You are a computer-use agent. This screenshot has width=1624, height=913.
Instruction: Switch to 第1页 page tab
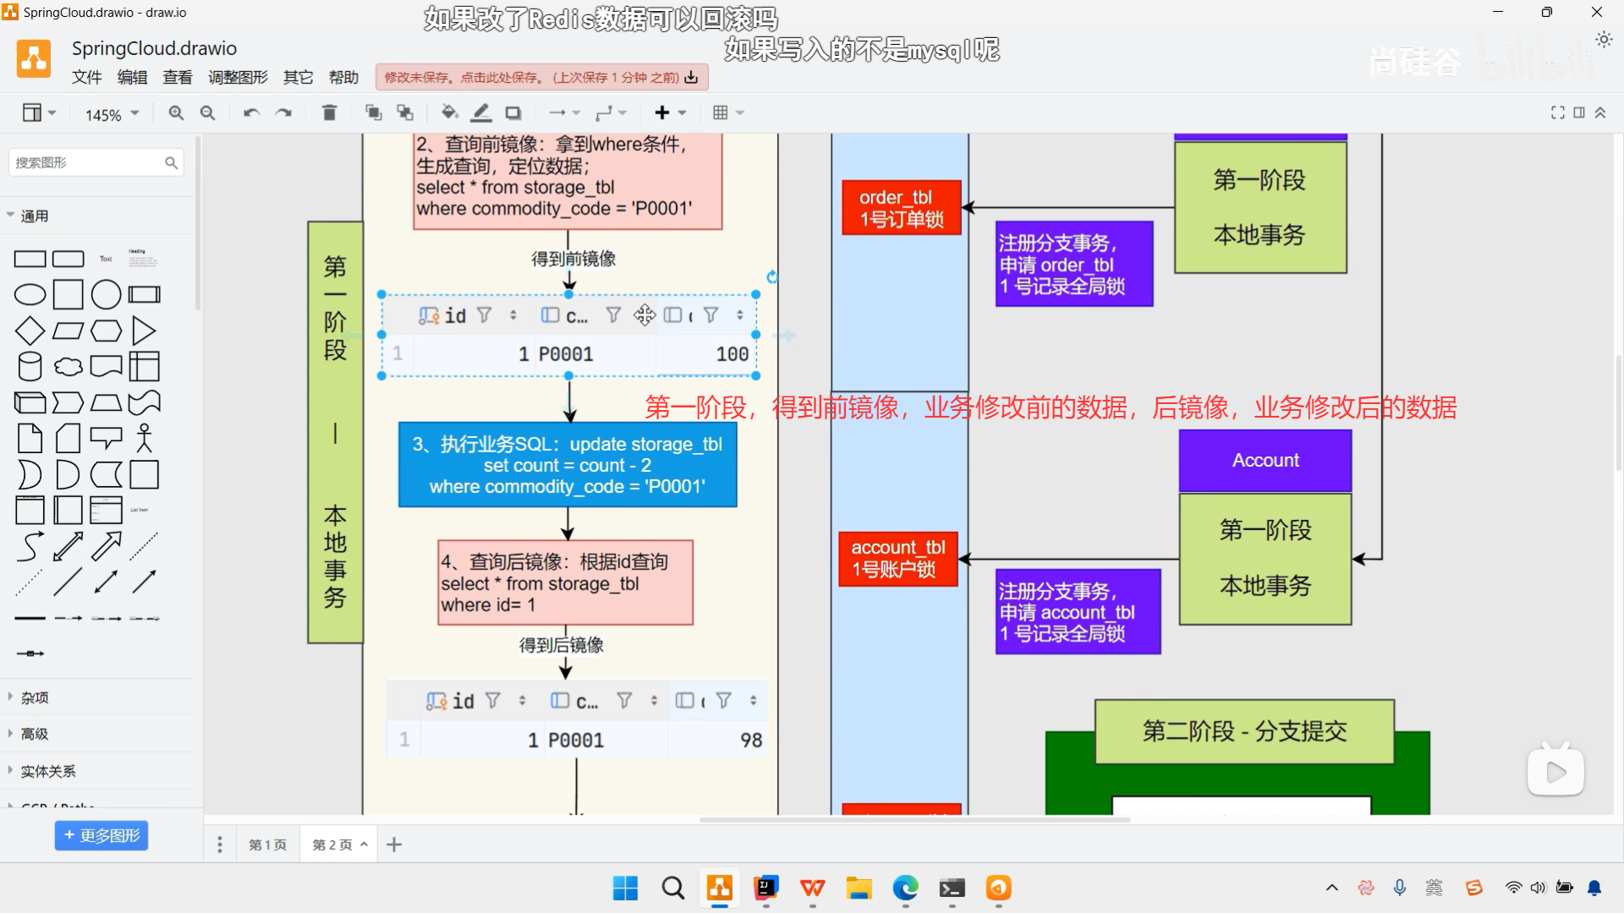pos(267,845)
